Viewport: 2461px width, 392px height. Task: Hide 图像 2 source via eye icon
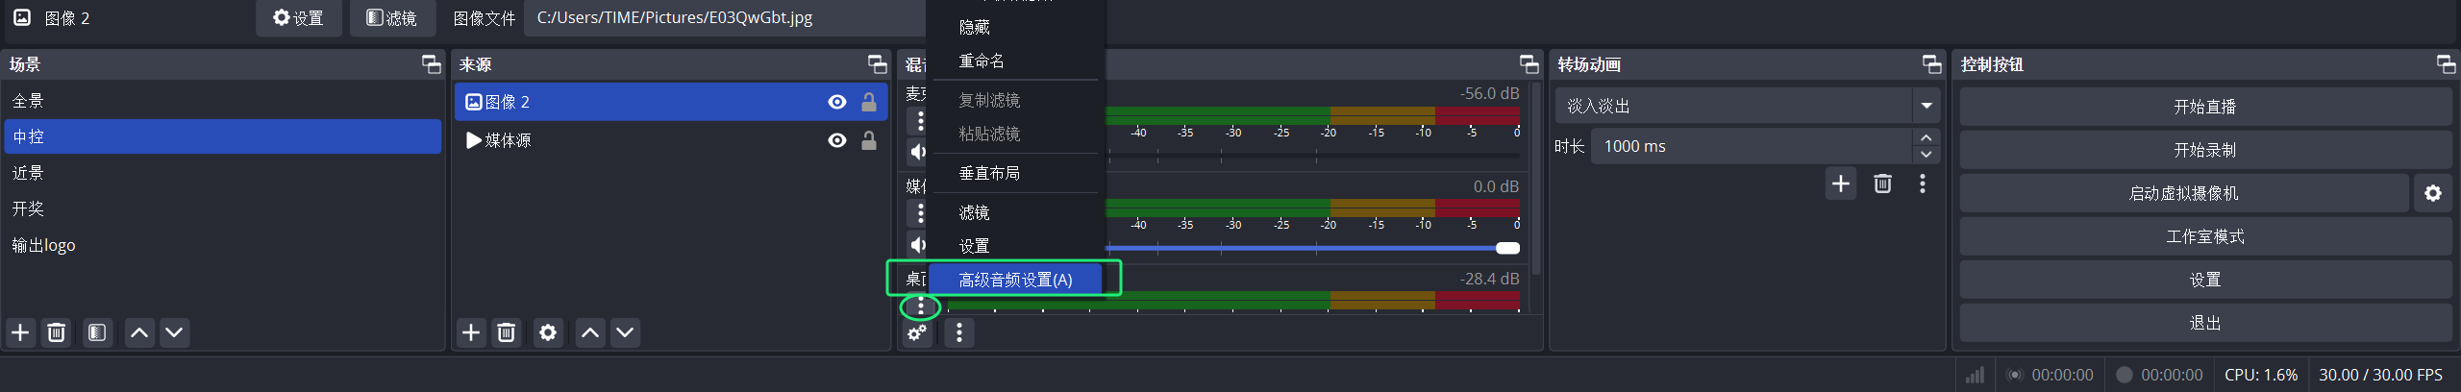(837, 102)
